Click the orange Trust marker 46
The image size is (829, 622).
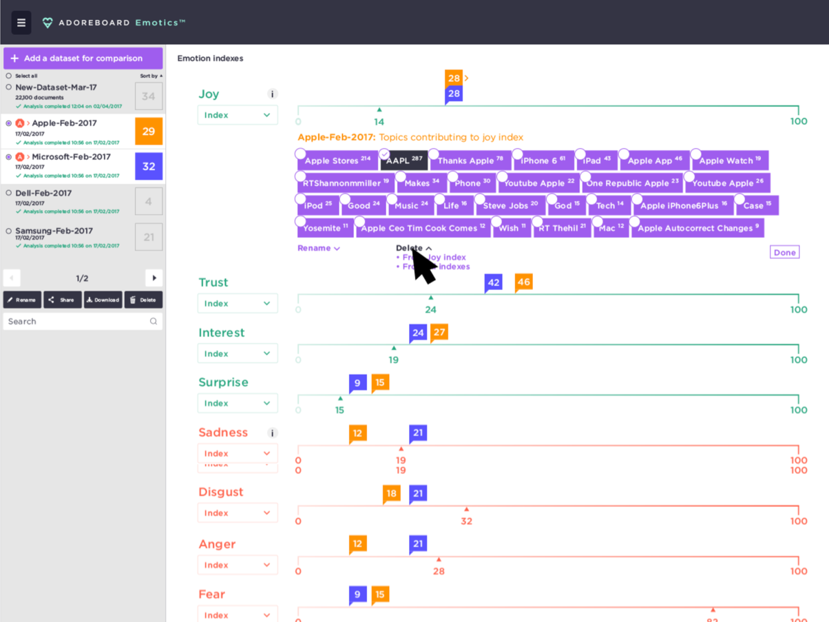pos(524,283)
